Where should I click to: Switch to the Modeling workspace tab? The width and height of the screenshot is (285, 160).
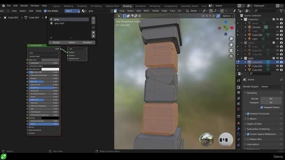tap(69, 6)
